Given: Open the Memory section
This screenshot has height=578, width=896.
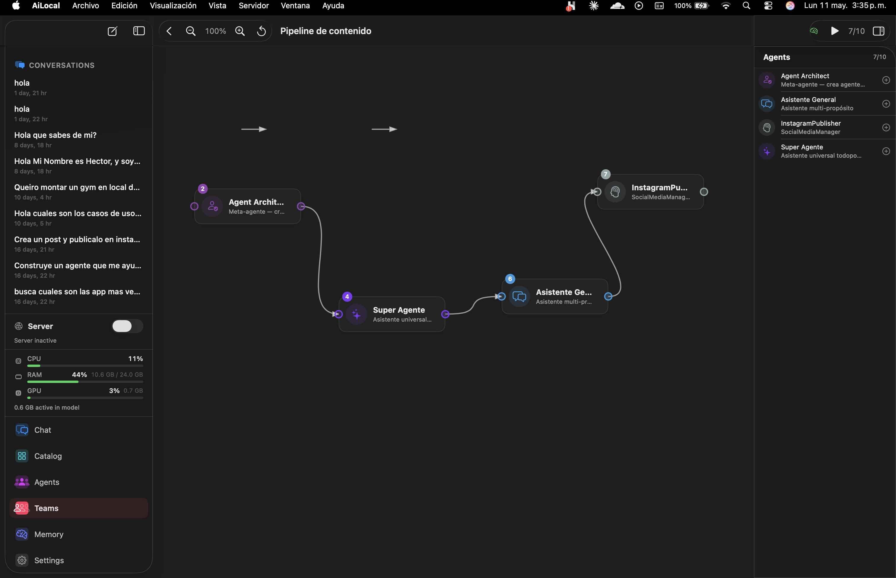Looking at the screenshot, I should click(79, 534).
